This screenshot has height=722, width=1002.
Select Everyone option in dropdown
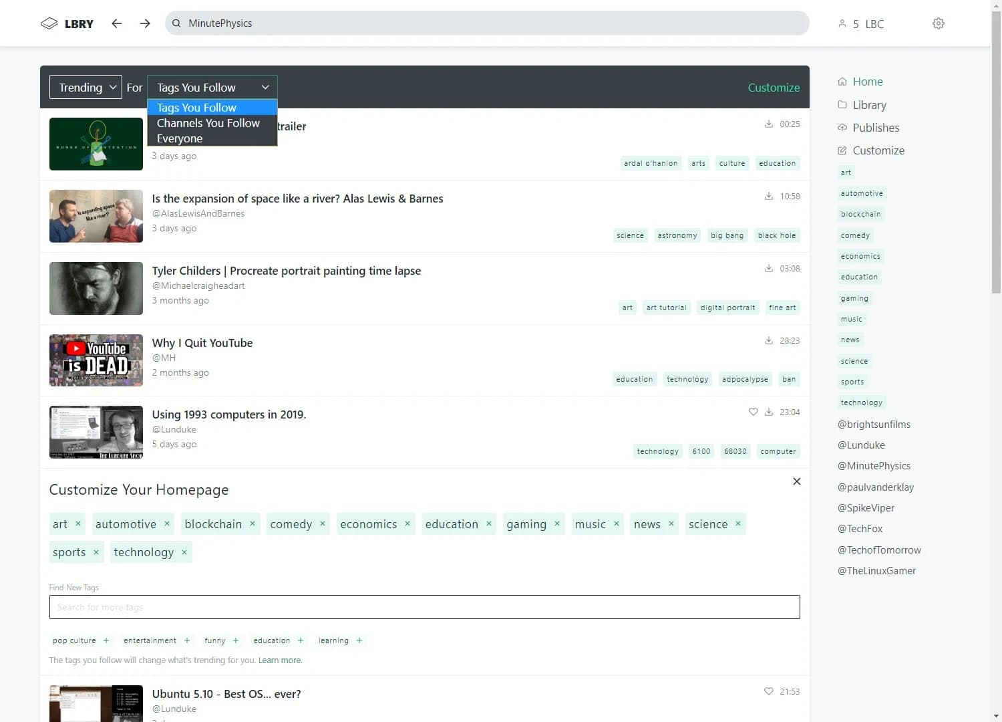click(x=212, y=138)
